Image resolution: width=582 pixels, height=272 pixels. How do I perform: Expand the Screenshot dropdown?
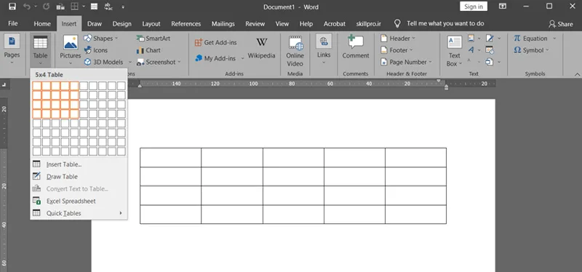[179, 62]
